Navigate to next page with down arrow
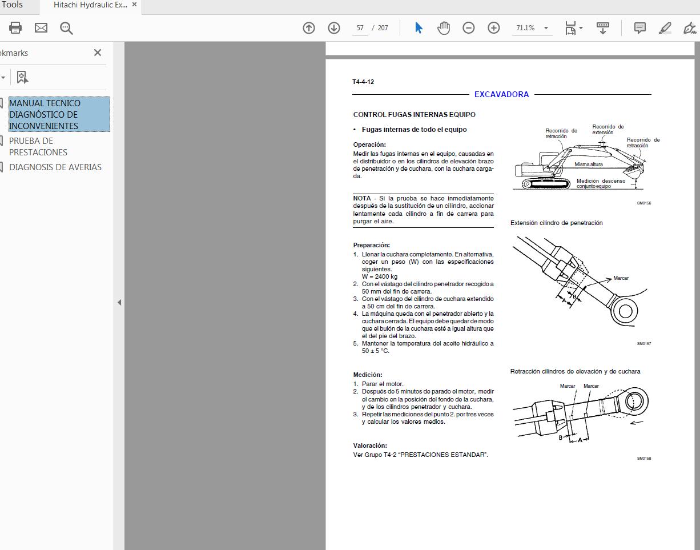Screen dimensions: 700x550 pos(334,27)
